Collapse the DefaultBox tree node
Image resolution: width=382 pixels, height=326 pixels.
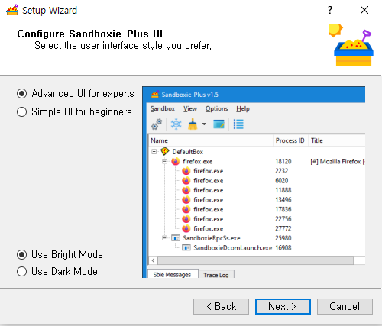click(154, 152)
